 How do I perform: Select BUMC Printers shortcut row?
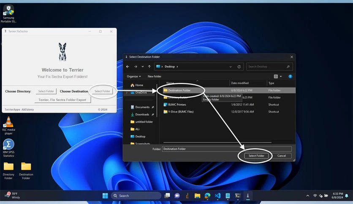229,105
